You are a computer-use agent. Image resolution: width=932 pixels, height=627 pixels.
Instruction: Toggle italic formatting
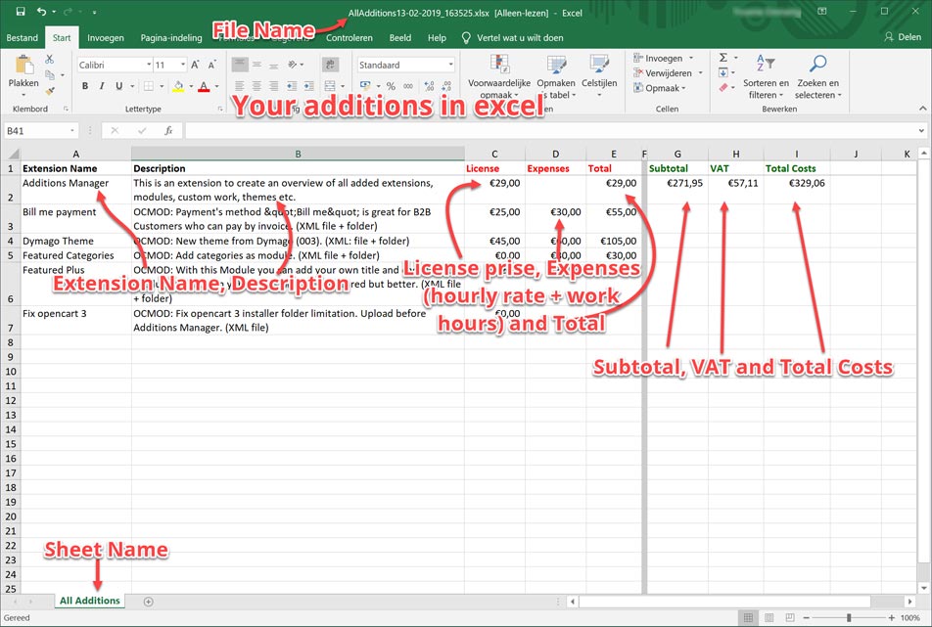coord(102,86)
